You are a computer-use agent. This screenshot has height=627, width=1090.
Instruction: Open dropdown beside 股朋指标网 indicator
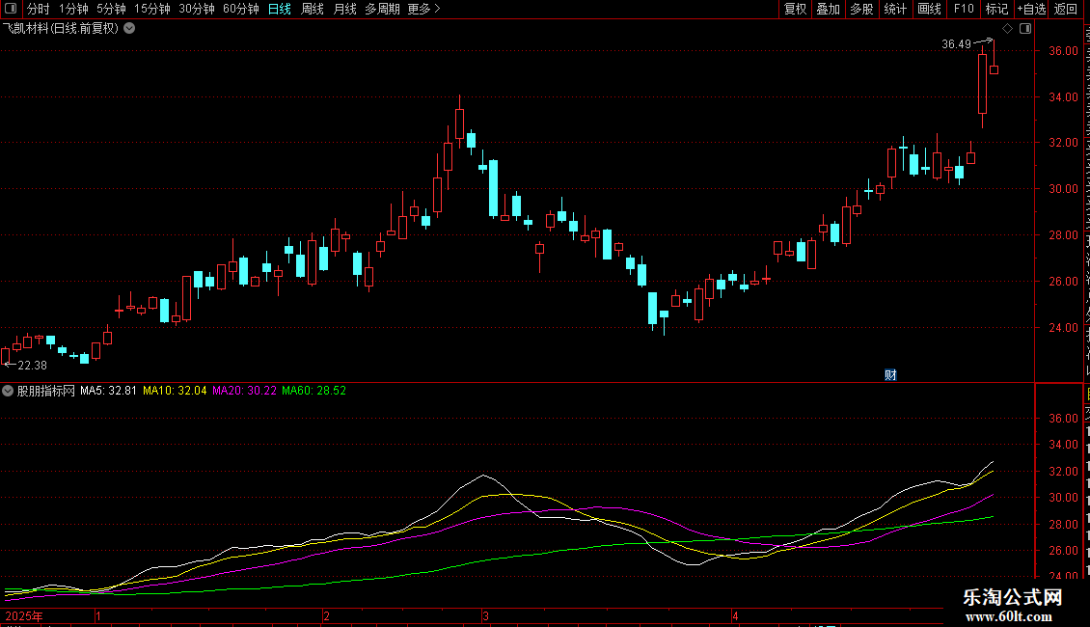tap(8, 391)
